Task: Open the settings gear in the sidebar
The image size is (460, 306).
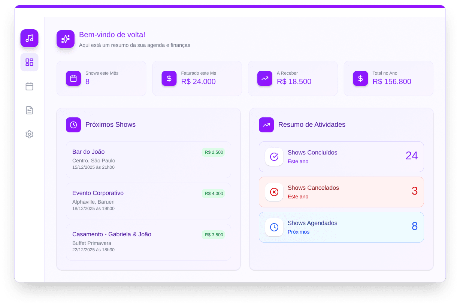Action: click(29, 134)
